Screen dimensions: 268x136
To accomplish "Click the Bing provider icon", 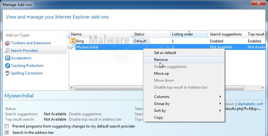I will pyautogui.click(x=73, y=41).
